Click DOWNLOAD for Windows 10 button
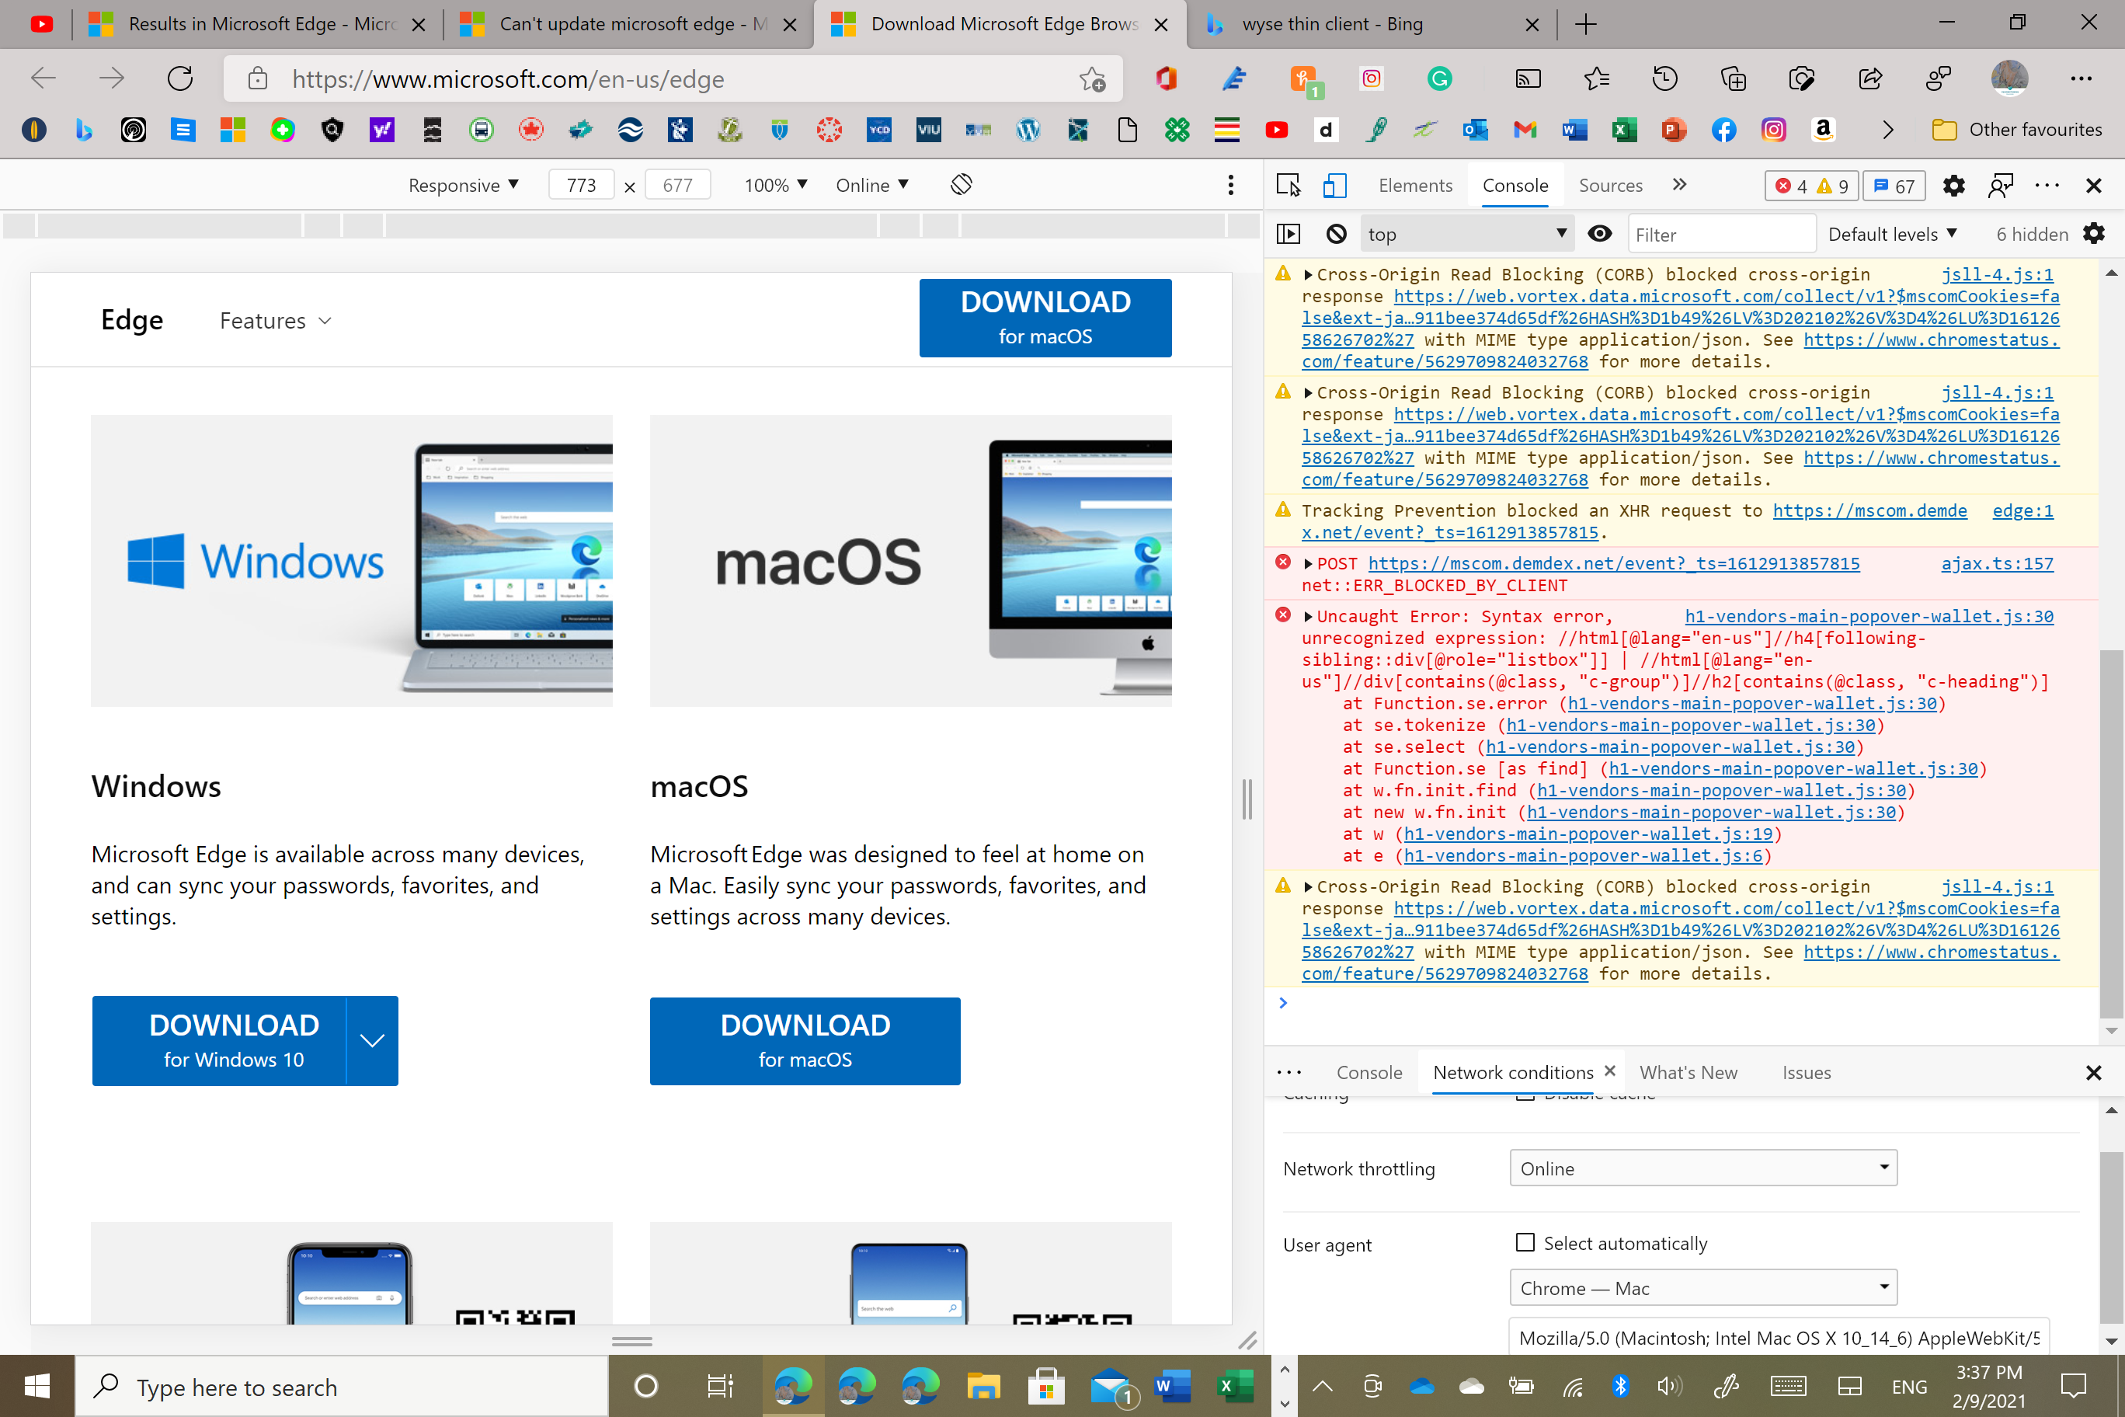This screenshot has height=1417, width=2125. pos(219,1040)
